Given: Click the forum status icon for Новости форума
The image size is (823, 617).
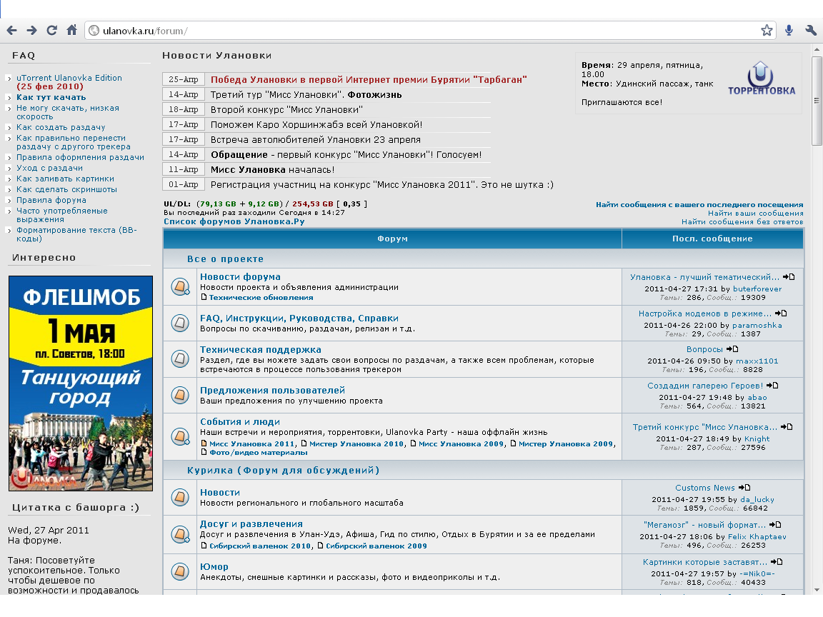Looking at the screenshot, I should pos(180,286).
